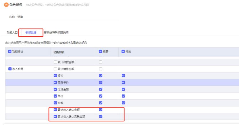Toggle 查看 permission for 累计收入确认金额

101,109
